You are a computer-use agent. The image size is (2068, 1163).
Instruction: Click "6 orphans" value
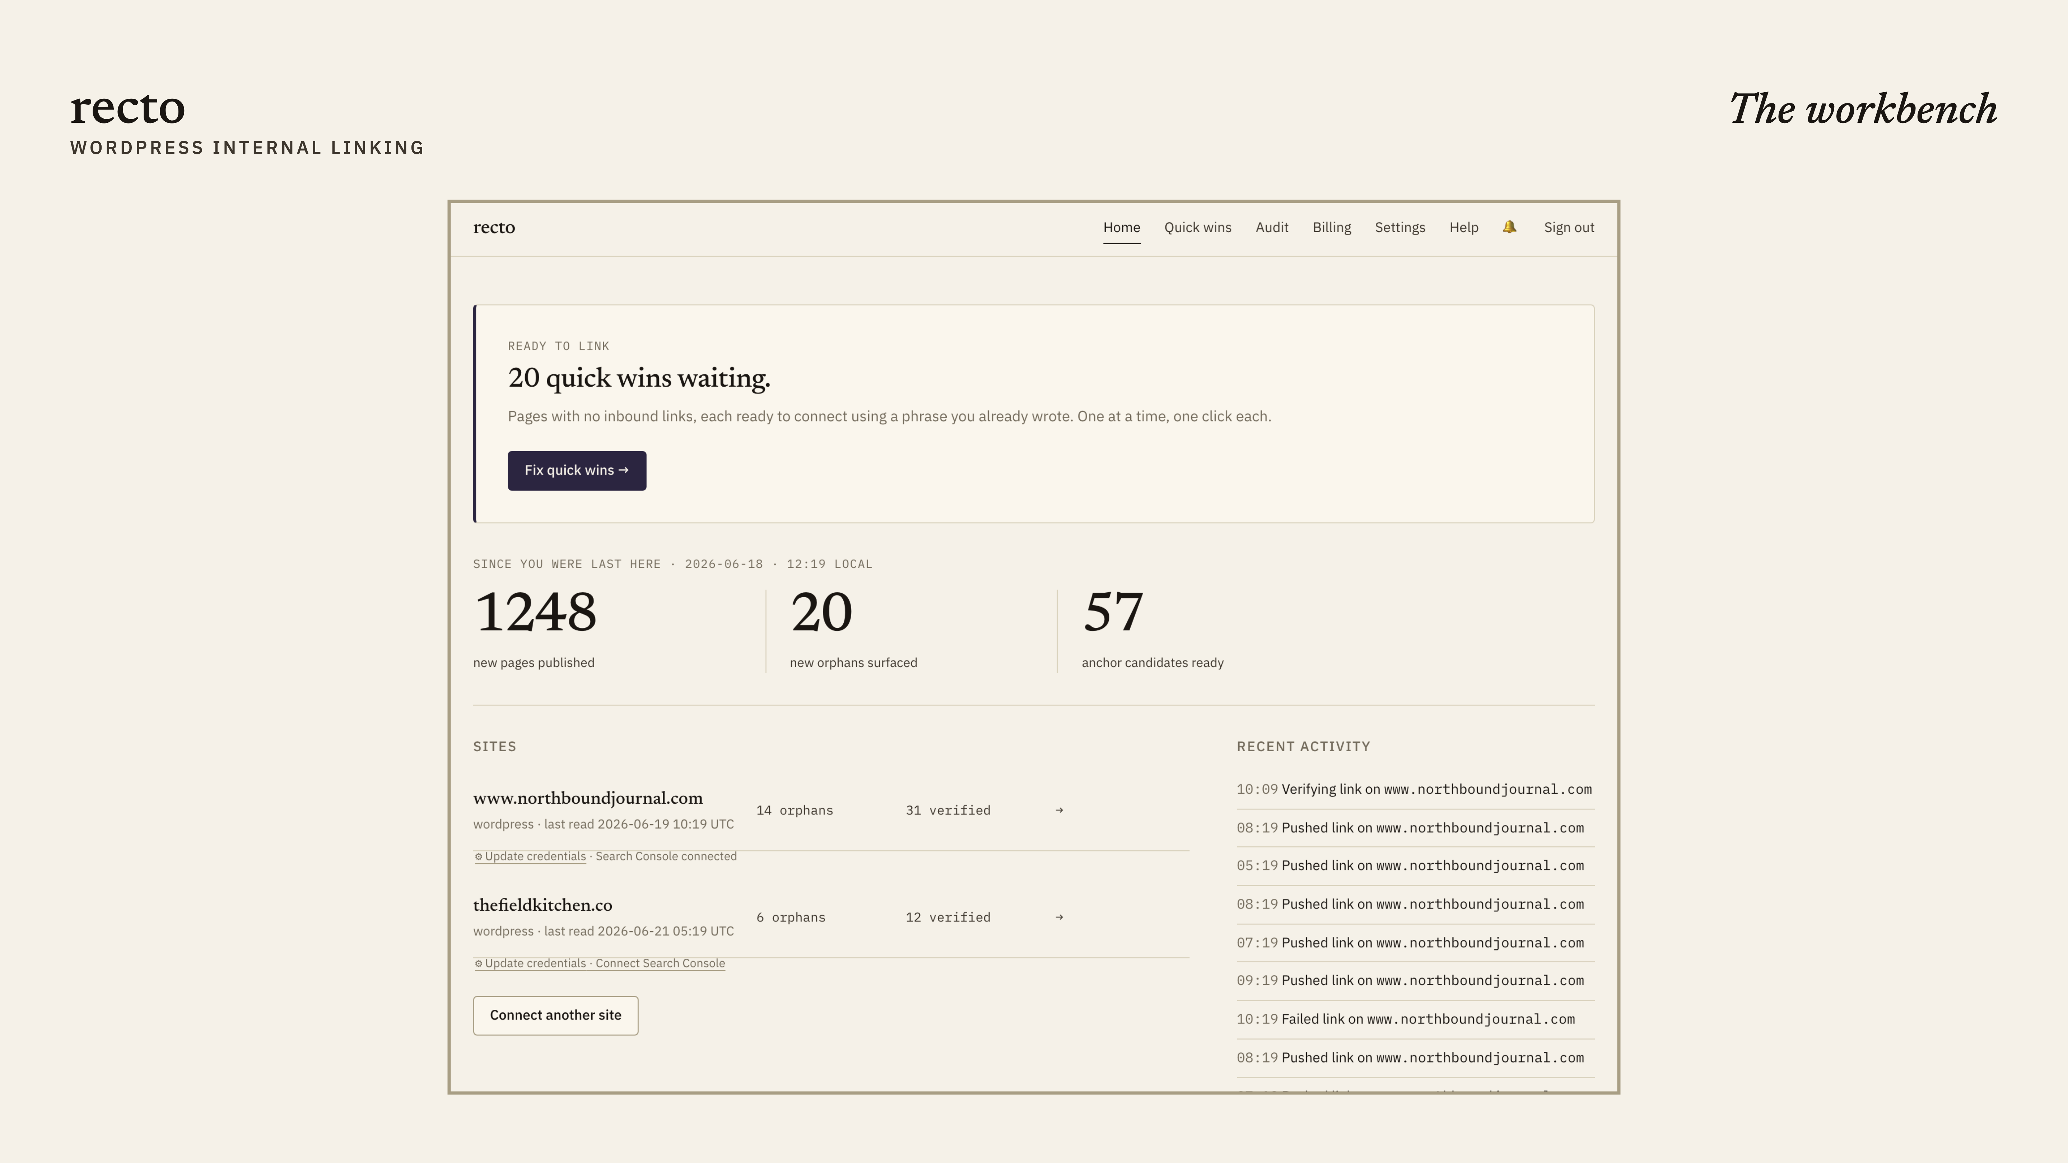coord(791,917)
